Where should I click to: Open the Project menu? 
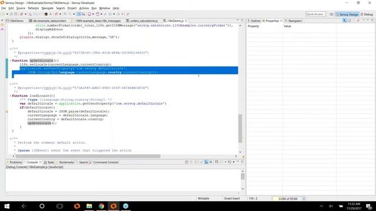coord(72,8)
